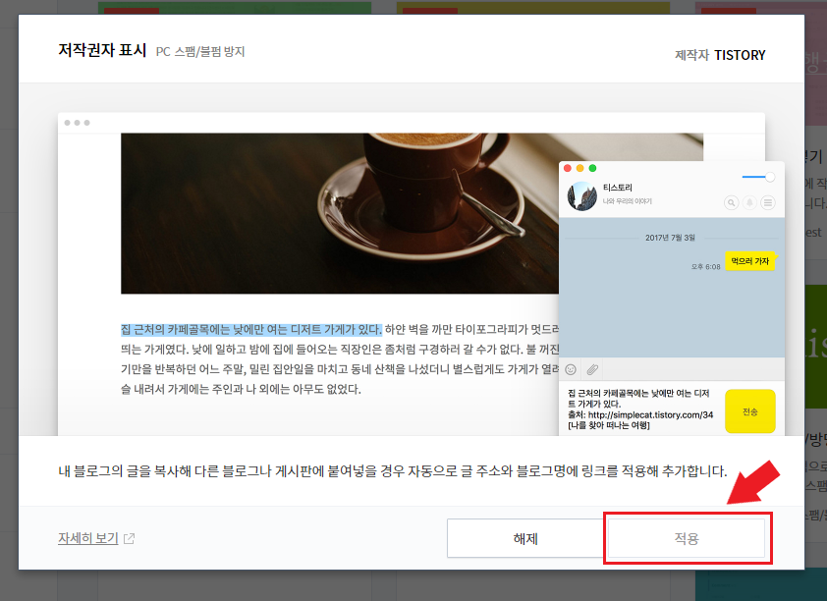Click the 적용 button
This screenshot has width=827, height=601.
[x=687, y=537]
